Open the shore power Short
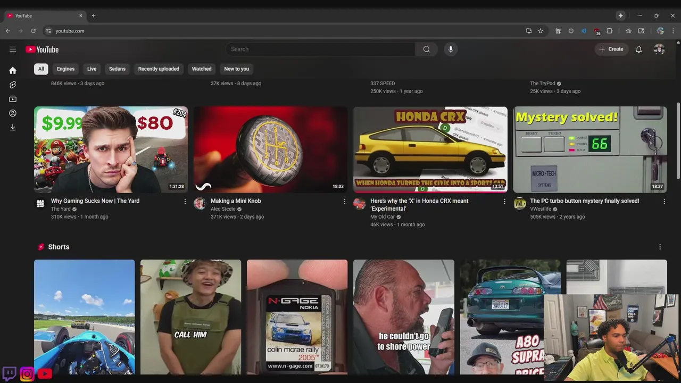The height and width of the screenshot is (383, 681). 404,317
